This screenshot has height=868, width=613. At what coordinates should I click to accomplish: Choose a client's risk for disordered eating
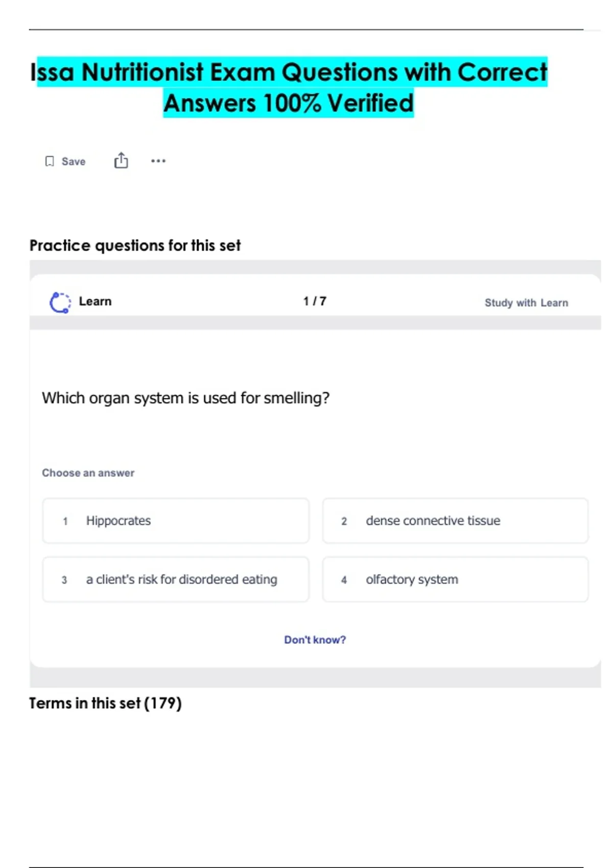click(176, 580)
